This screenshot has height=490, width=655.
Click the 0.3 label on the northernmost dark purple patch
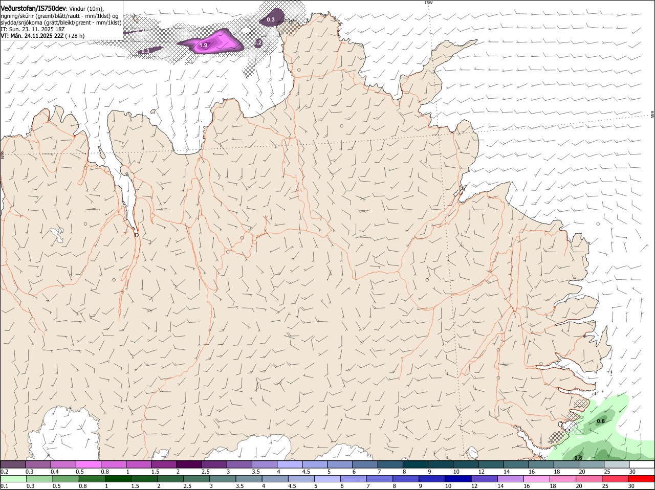pyautogui.click(x=271, y=19)
